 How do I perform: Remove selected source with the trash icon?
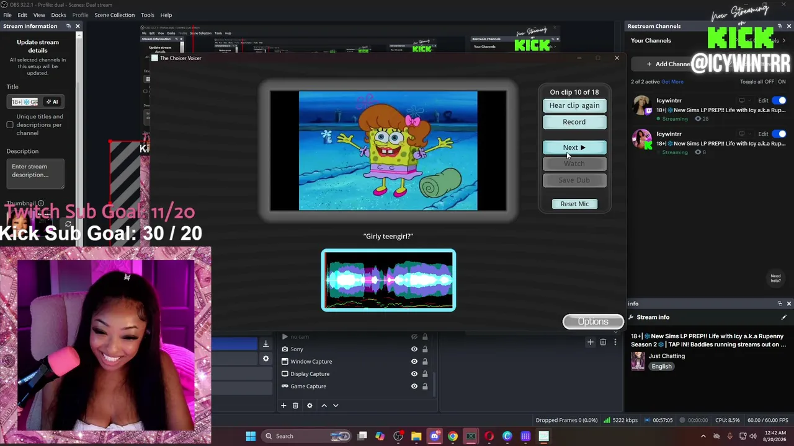click(x=295, y=405)
